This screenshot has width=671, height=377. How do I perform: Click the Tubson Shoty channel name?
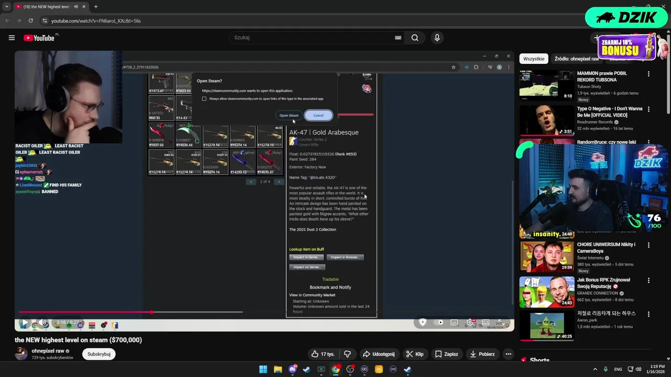tap(589, 86)
